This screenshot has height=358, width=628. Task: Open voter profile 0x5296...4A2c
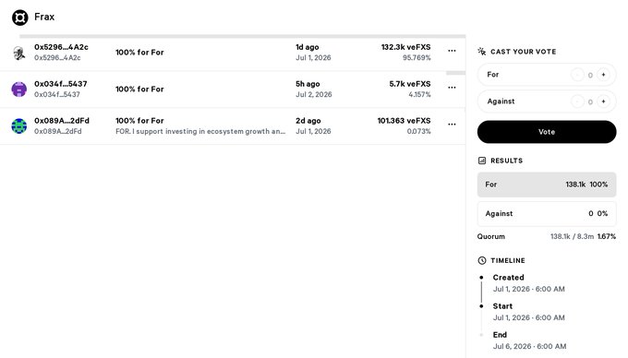click(x=61, y=47)
